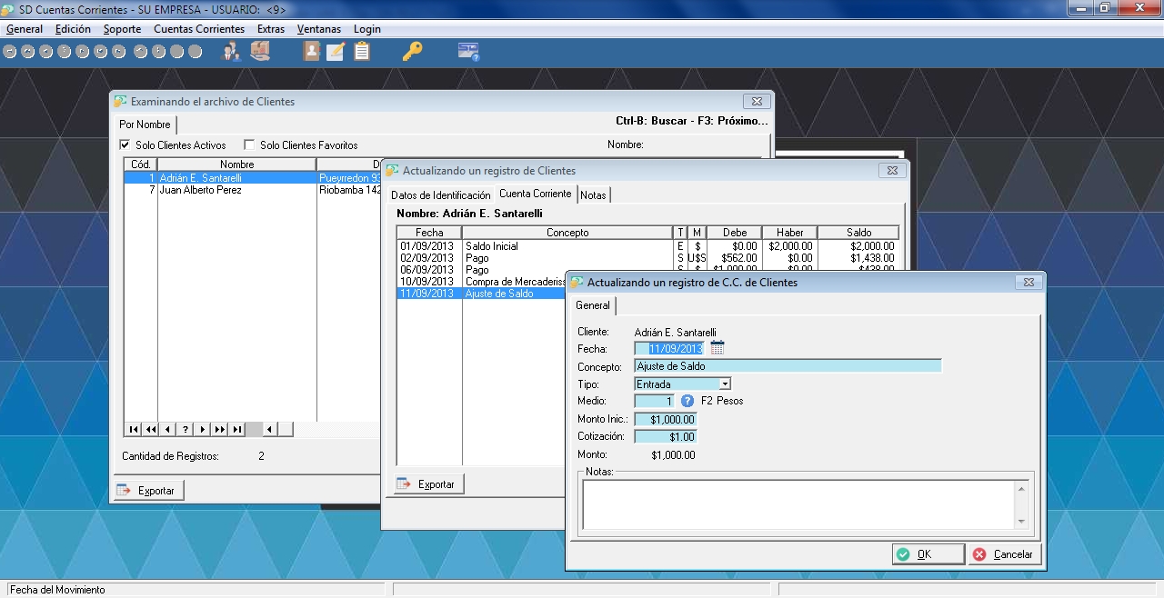Click Exportar in the Clientes browse window
This screenshot has width=1164, height=598.
[147, 490]
